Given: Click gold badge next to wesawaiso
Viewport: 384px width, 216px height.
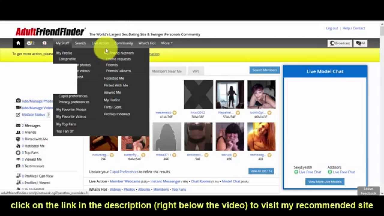Looking at the screenshot, I should (x=175, y=113).
